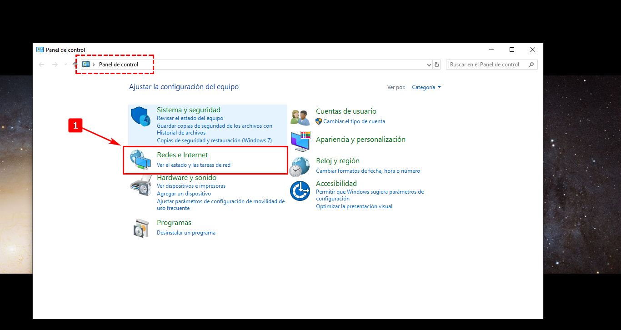Click Cambiar el tipo de cuenta link

(x=354, y=121)
